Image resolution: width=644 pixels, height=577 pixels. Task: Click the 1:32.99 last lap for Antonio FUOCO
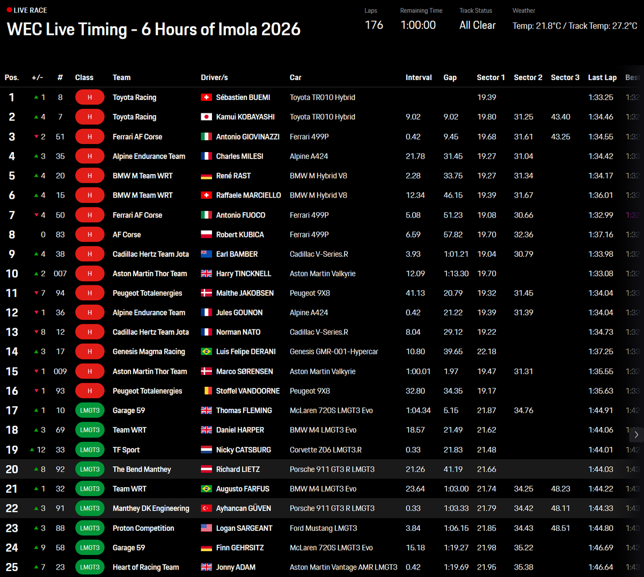click(601, 215)
